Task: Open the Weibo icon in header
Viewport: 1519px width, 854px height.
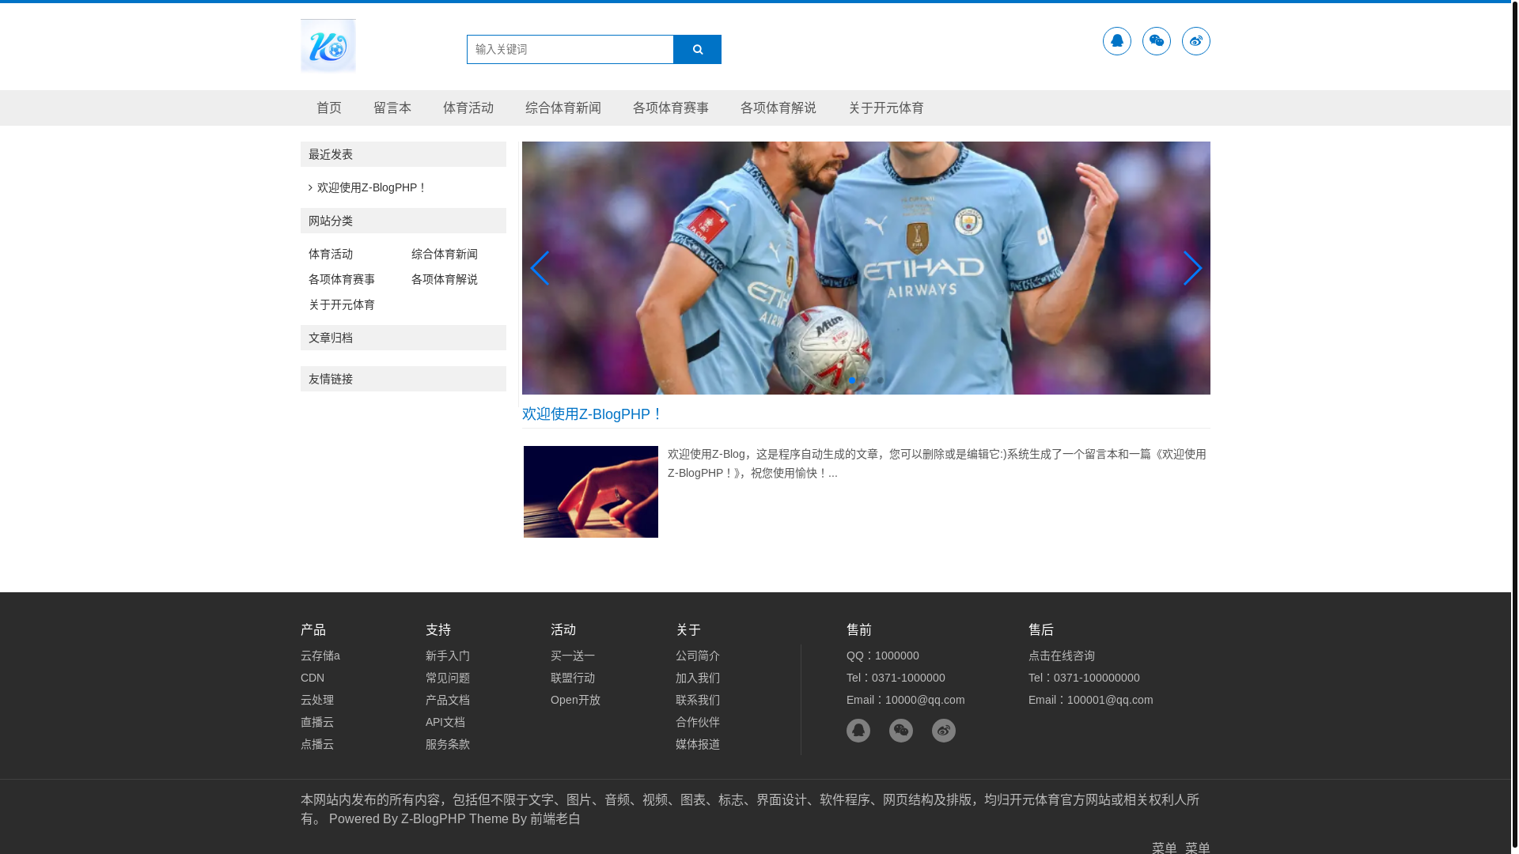Action: click(x=1196, y=41)
